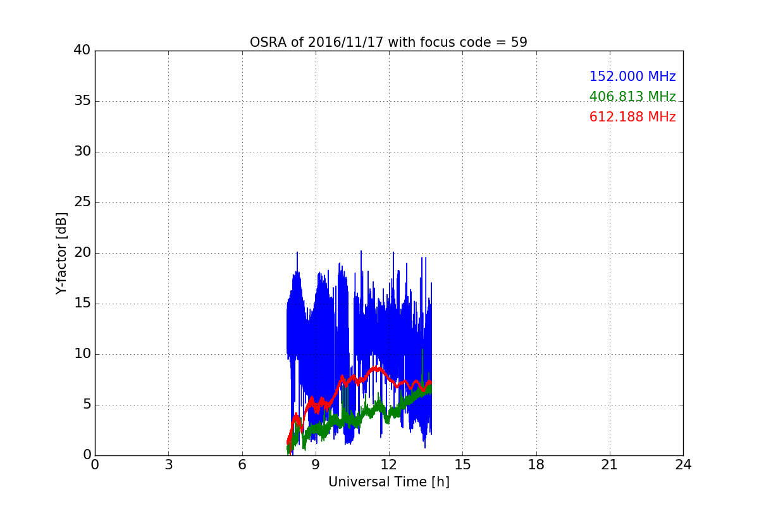Click the y-axis tick label 30
Image resolution: width=759 pixels, height=506 pixels.
[x=82, y=152]
